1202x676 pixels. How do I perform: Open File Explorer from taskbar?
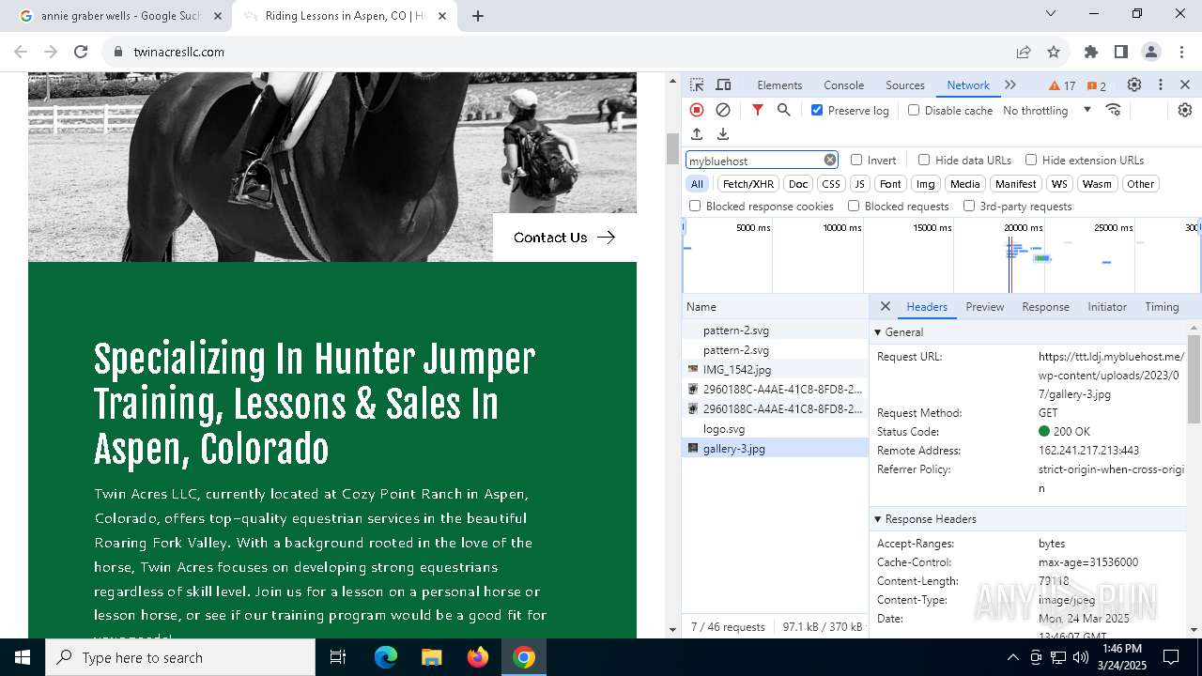click(x=432, y=657)
